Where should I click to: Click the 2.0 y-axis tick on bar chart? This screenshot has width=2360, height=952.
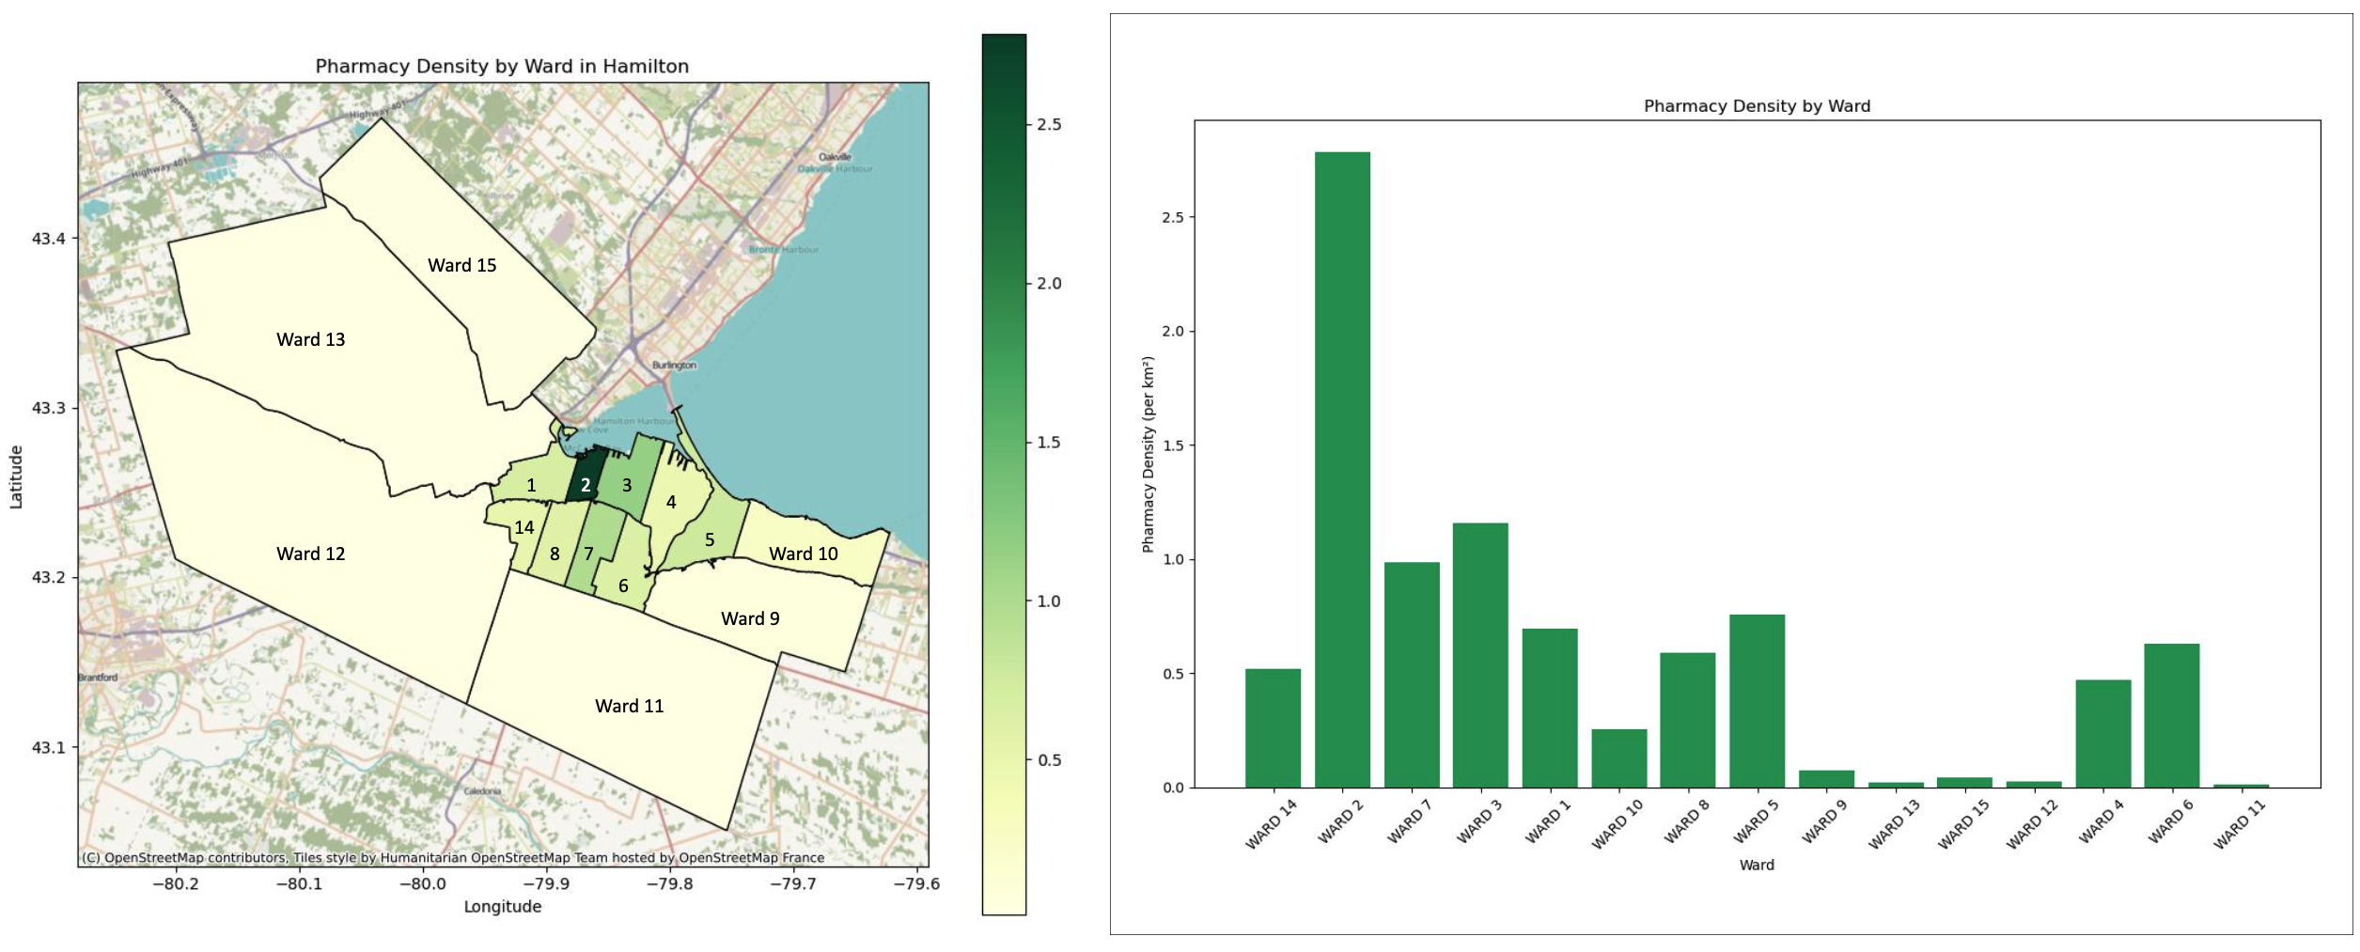point(1172,331)
